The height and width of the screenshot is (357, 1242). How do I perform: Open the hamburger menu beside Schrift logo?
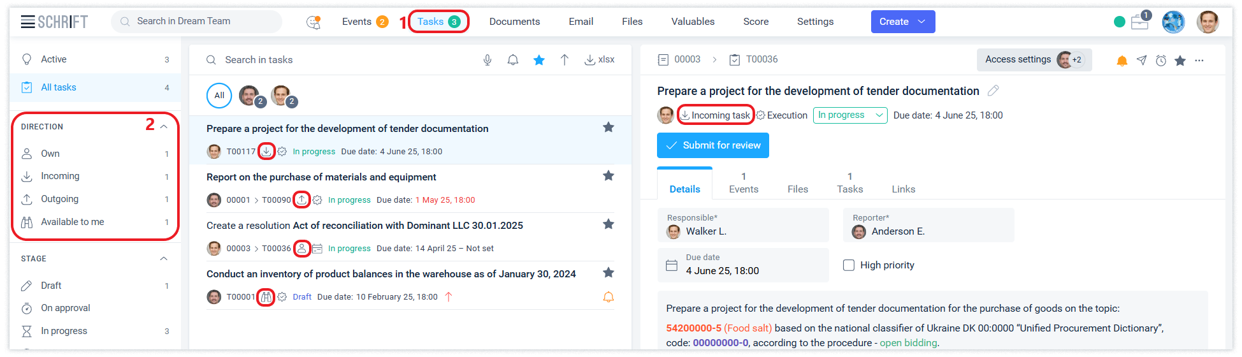click(27, 22)
